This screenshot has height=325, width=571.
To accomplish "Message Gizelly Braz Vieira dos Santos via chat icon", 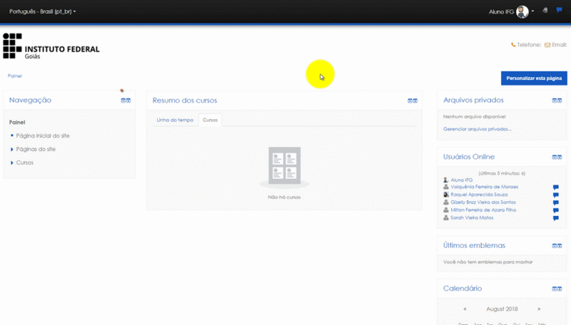I will click(556, 202).
